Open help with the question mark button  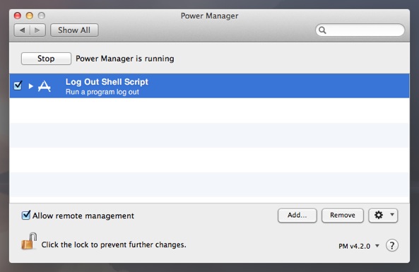(x=392, y=245)
